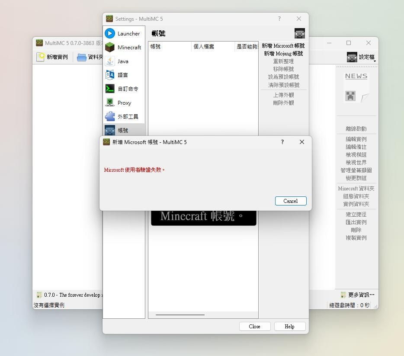Click Minecraft 資料夾 in main window side panel
Image resolution: width=404 pixels, height=356 pixels.
356,189
